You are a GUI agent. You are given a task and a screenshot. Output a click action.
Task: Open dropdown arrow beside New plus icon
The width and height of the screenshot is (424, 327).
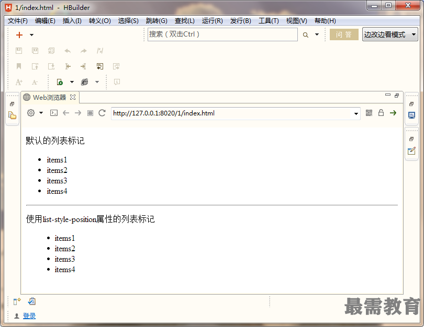click(31, 35)
